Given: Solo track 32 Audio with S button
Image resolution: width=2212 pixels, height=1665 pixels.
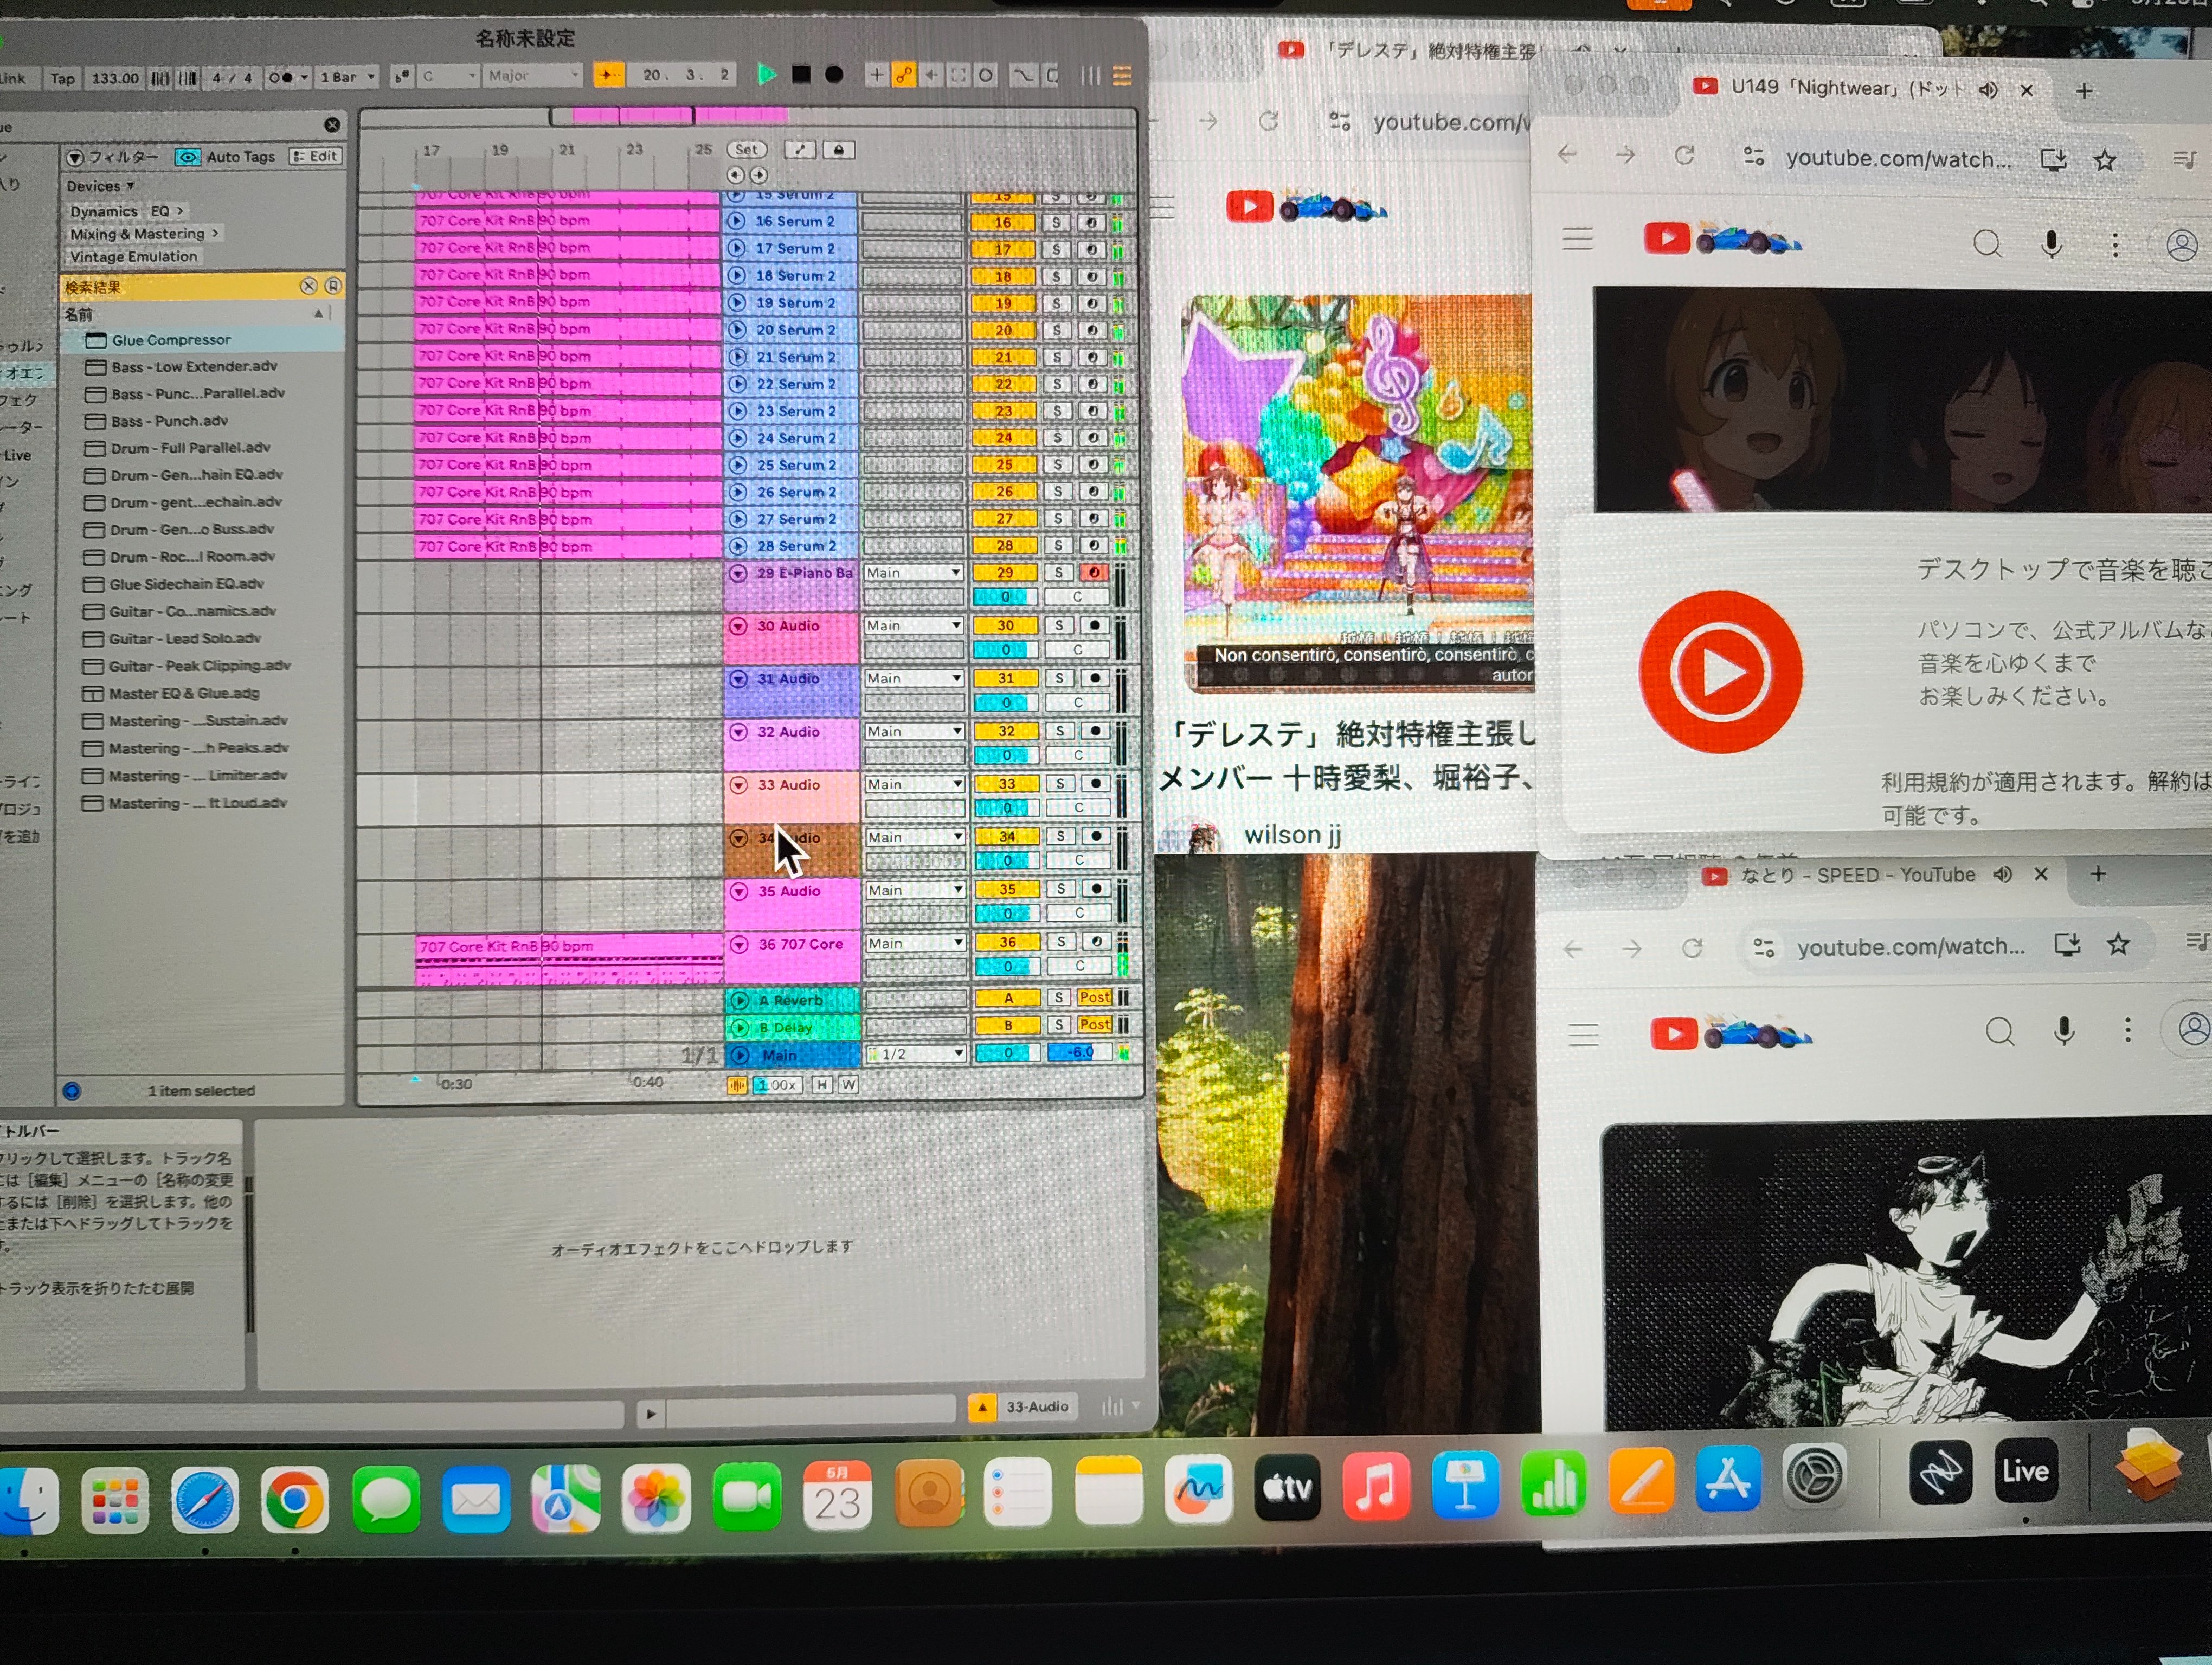Looking at the screenshot, I should tap(1060, 732).
